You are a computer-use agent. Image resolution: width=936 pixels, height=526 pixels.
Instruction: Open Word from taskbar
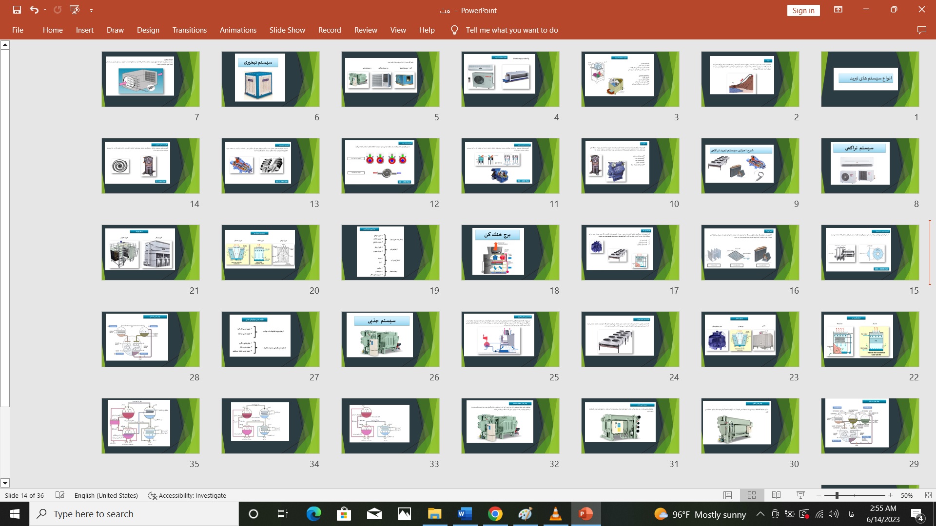[465, 514]
